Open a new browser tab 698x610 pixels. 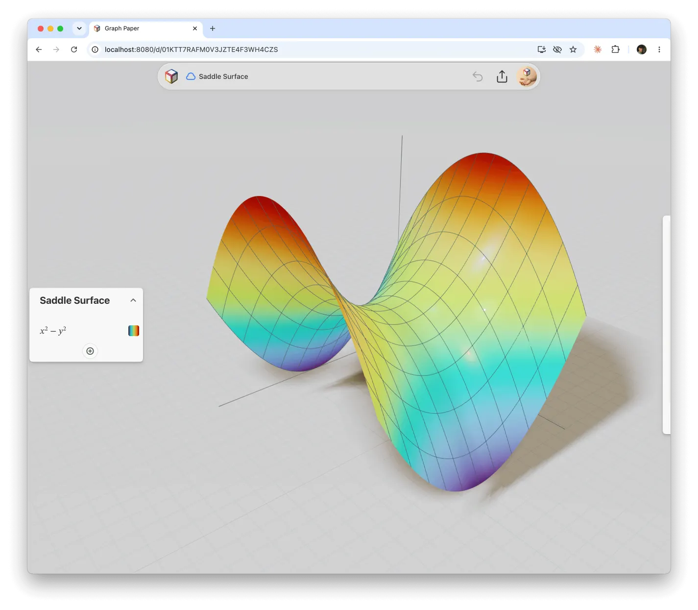(x=213, y=28)
